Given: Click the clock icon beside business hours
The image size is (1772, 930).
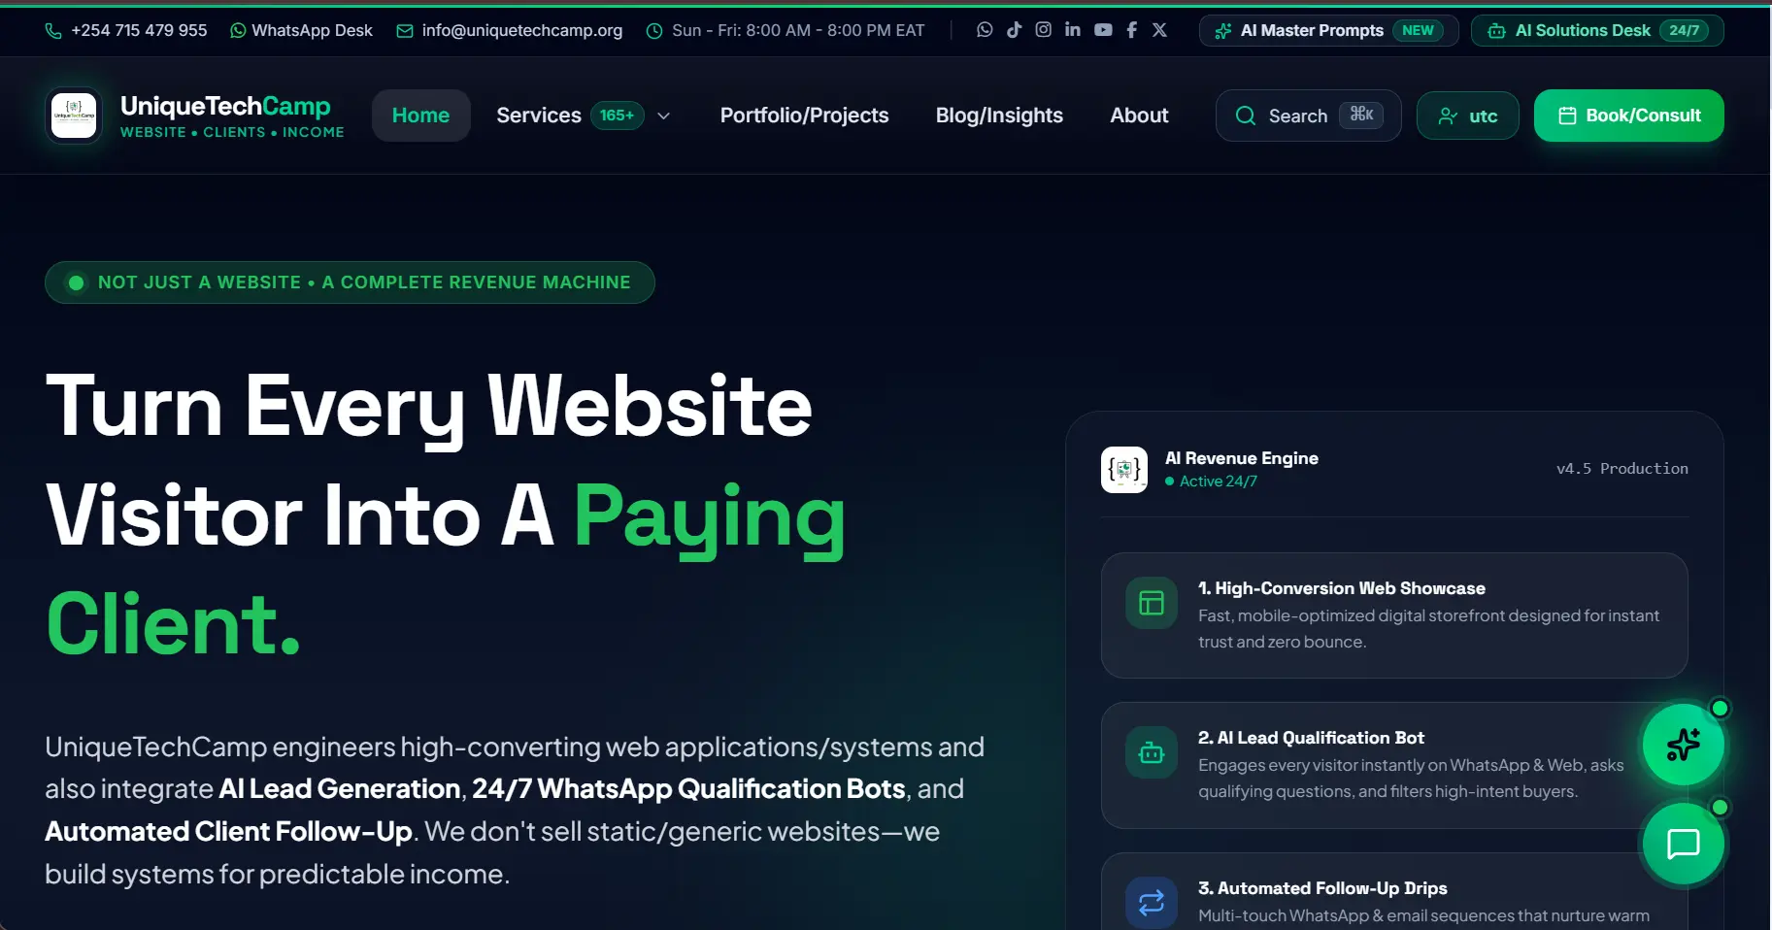Looking at the screenshot, I should (x=654, y=31).
